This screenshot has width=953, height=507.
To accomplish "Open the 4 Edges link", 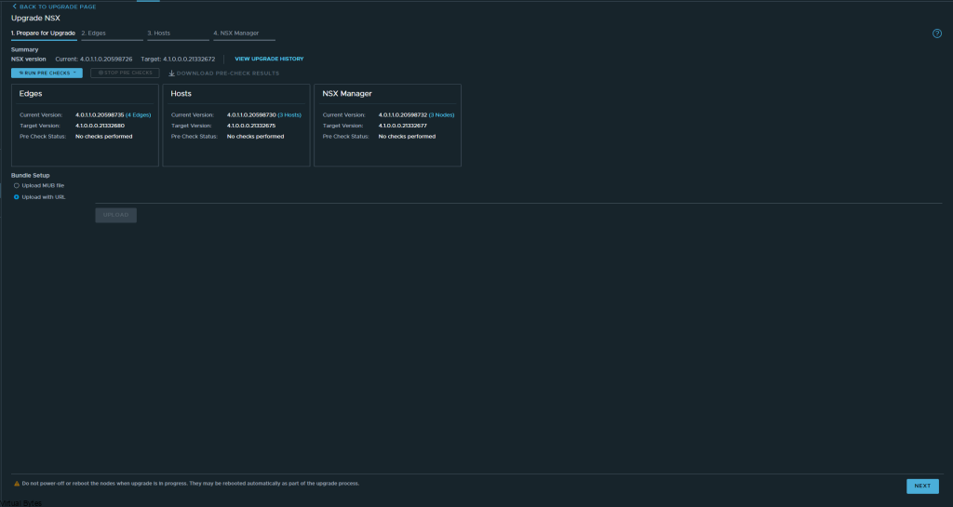I will click(139, 114).
